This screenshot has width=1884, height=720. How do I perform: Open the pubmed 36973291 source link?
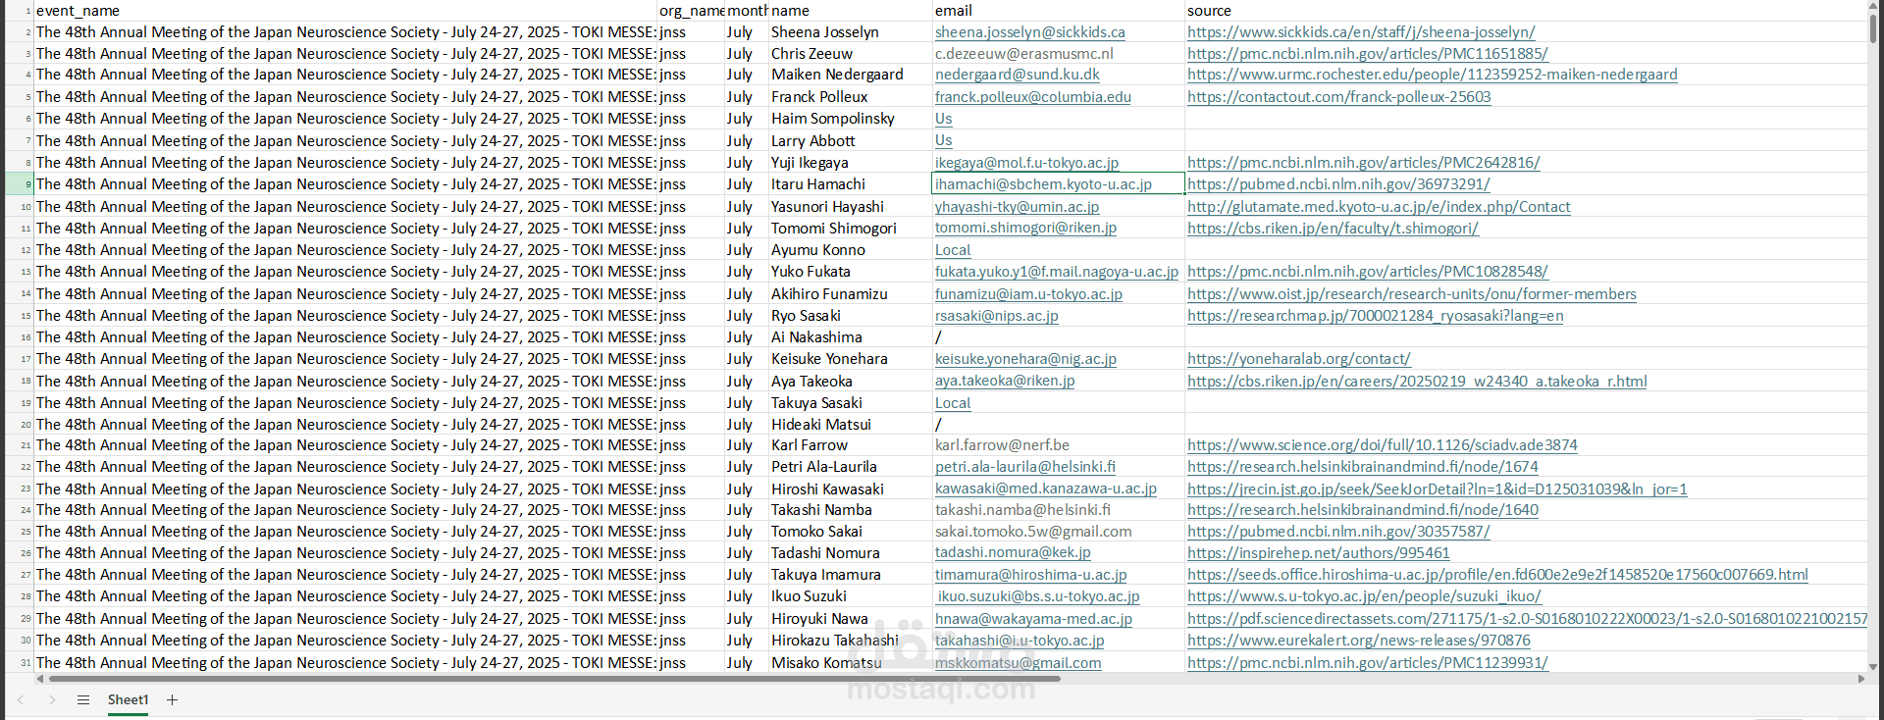pos(1338,184)
